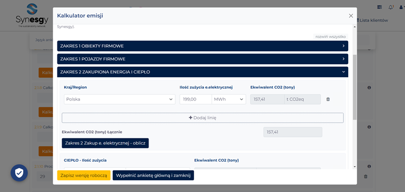Click info icon next to row 2.1.10
This screenshot has height=192, width=405.
click(369, 166)
